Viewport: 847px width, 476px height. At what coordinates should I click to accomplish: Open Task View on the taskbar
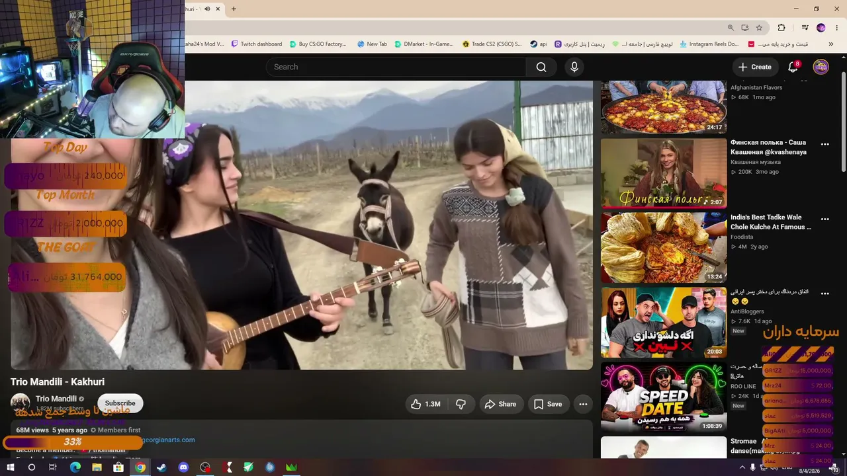[53, 467]
